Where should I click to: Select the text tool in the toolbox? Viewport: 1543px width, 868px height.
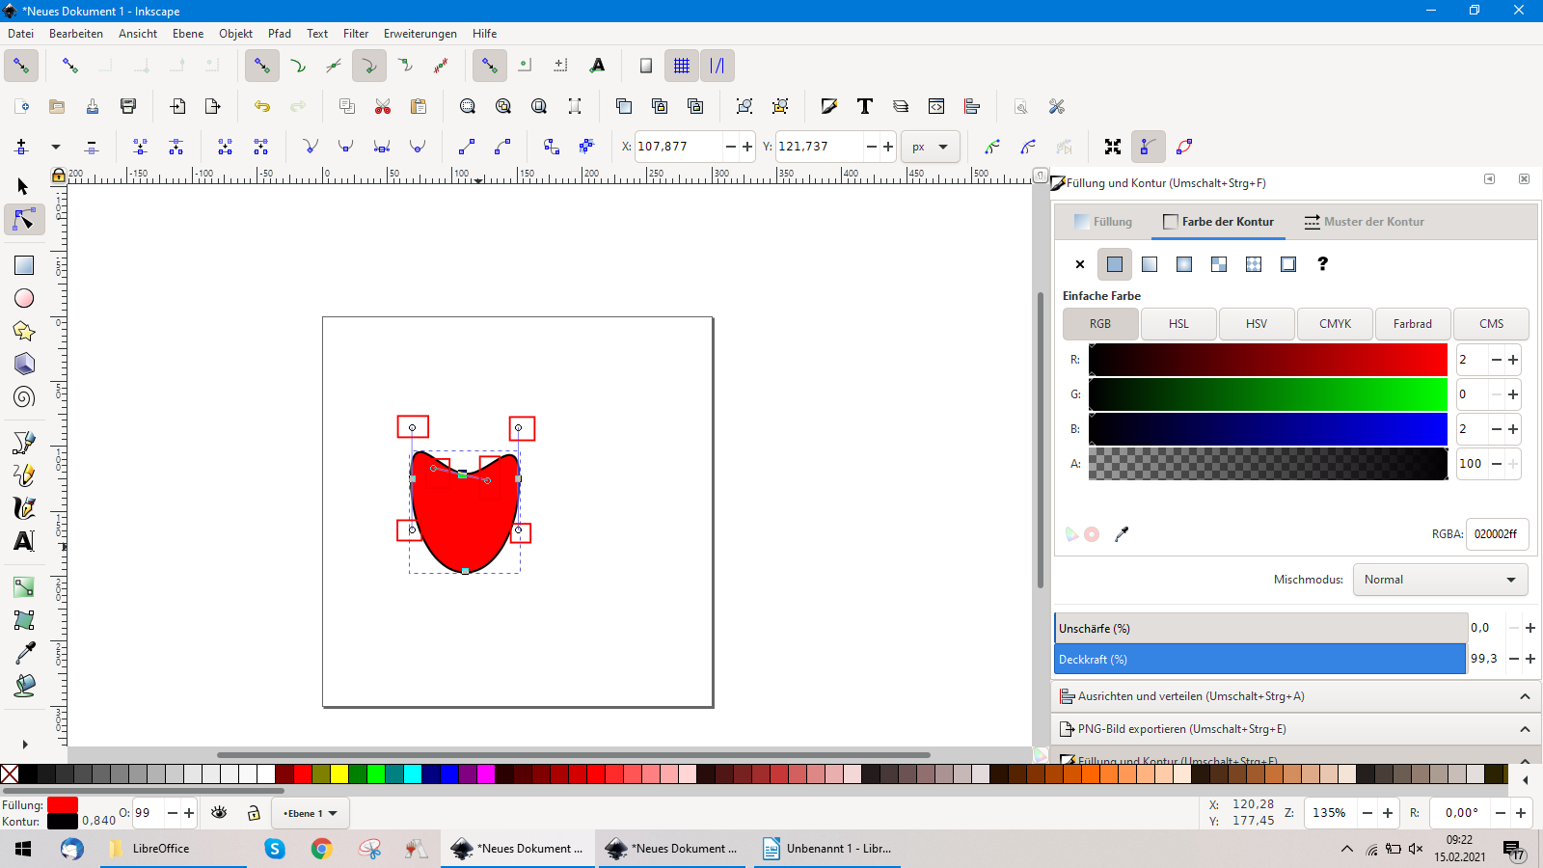(x=24, y=541)
